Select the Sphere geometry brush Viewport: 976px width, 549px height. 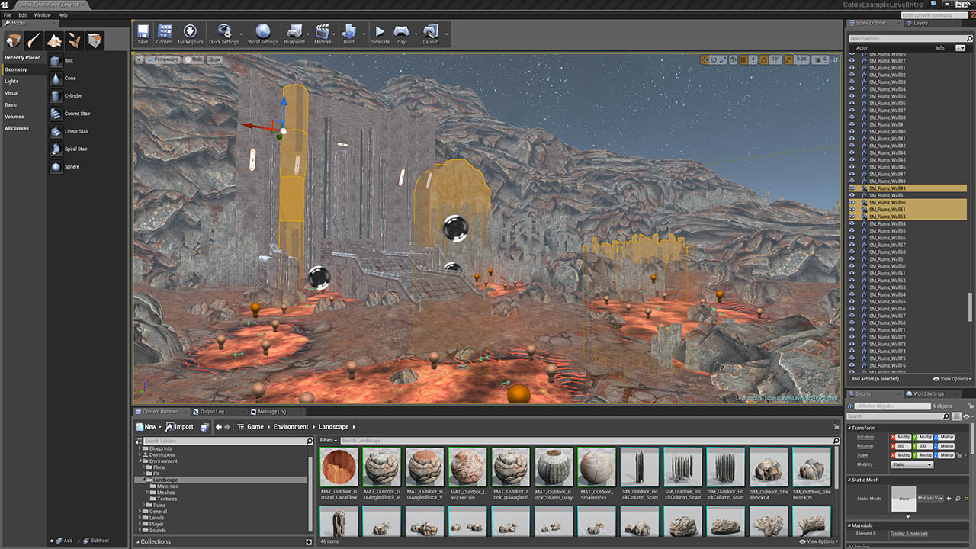click(56, 166)
